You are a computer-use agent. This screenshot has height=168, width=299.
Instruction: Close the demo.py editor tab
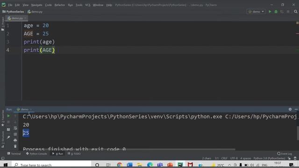[x=25, y=18]
